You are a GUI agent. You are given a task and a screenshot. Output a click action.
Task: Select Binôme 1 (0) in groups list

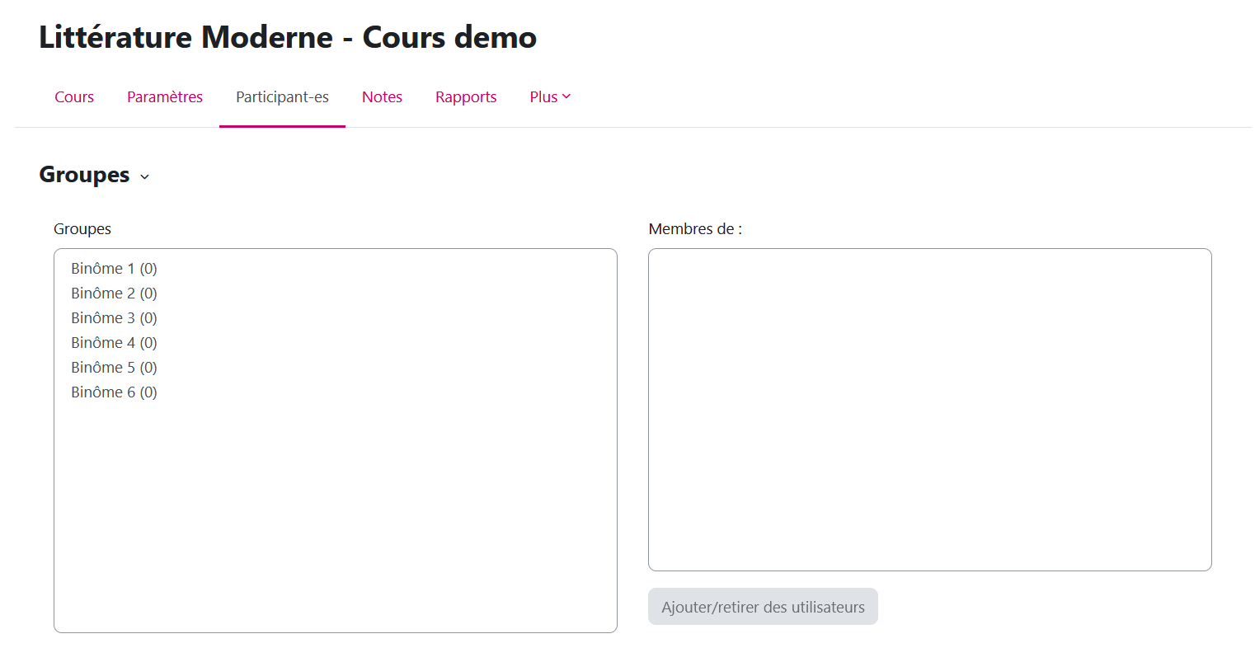click(114, 269)
